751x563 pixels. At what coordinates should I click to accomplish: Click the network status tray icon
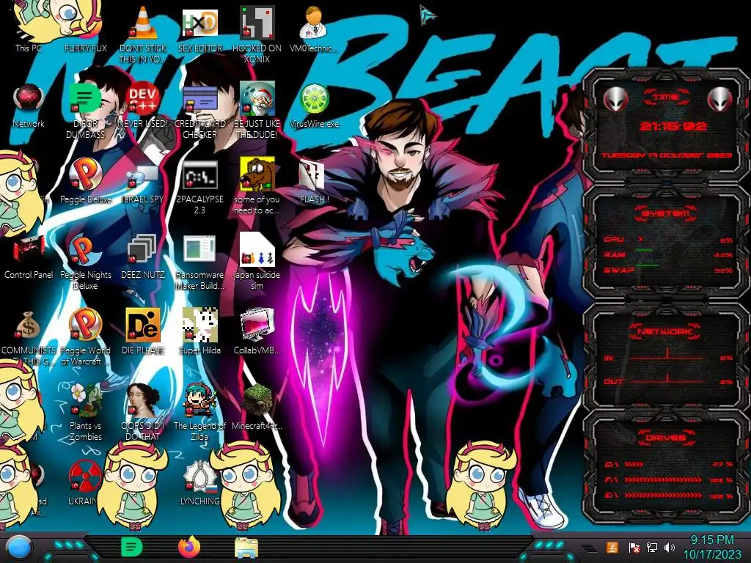coord(652,548)
